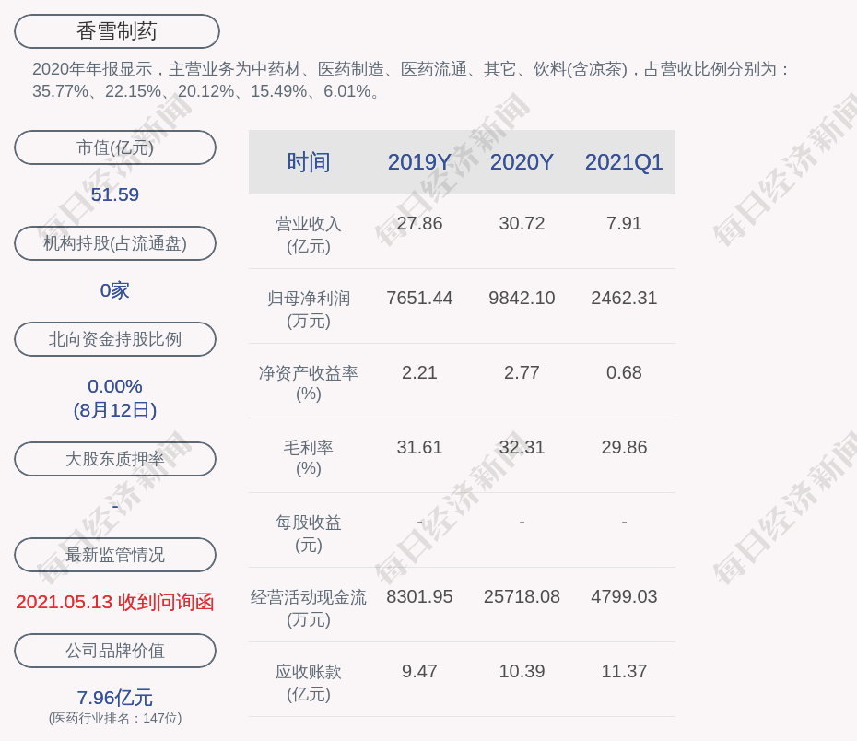Click the 2.77 ROE cell
Image resolution: width=857 pixels, height=741 pixels.
coord(522,372)
